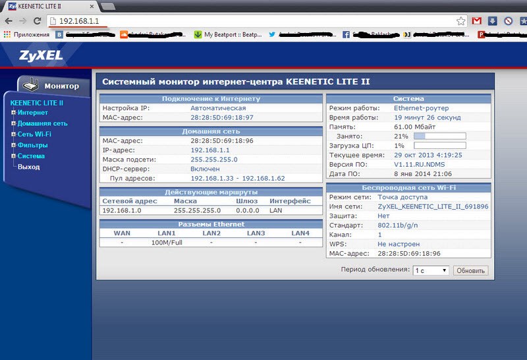Open the SoundCloud bookmark icon
The width and height of the screenshot is (527, 360).
point(124,34)
